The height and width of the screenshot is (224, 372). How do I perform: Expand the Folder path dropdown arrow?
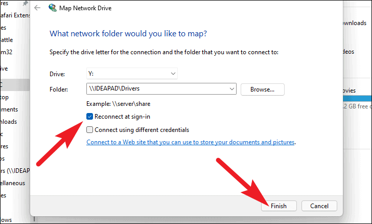232,89
